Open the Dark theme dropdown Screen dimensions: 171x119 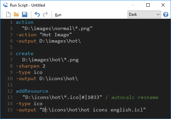[x=144, y=14]
